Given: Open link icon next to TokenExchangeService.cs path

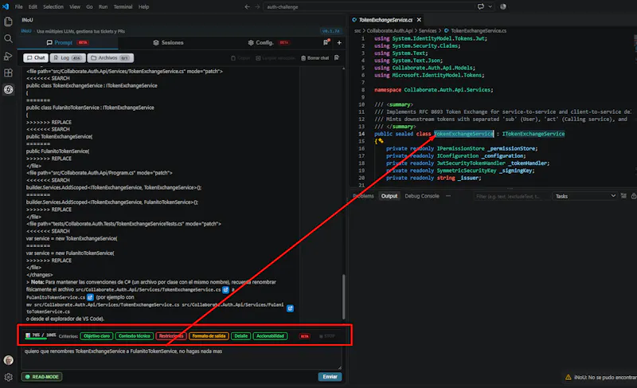Looking at the screenshot, I should click(x=225, y=290).
